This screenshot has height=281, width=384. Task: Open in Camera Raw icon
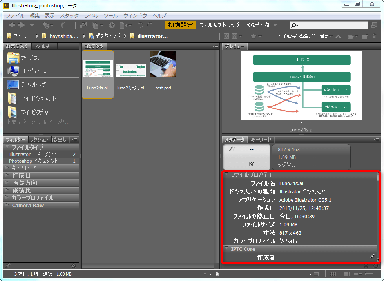[x=112, y=25]
